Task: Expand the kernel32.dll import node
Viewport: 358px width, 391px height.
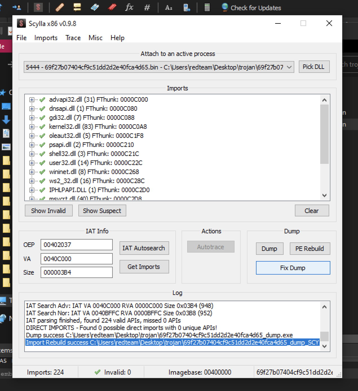Action: point(32,127)
